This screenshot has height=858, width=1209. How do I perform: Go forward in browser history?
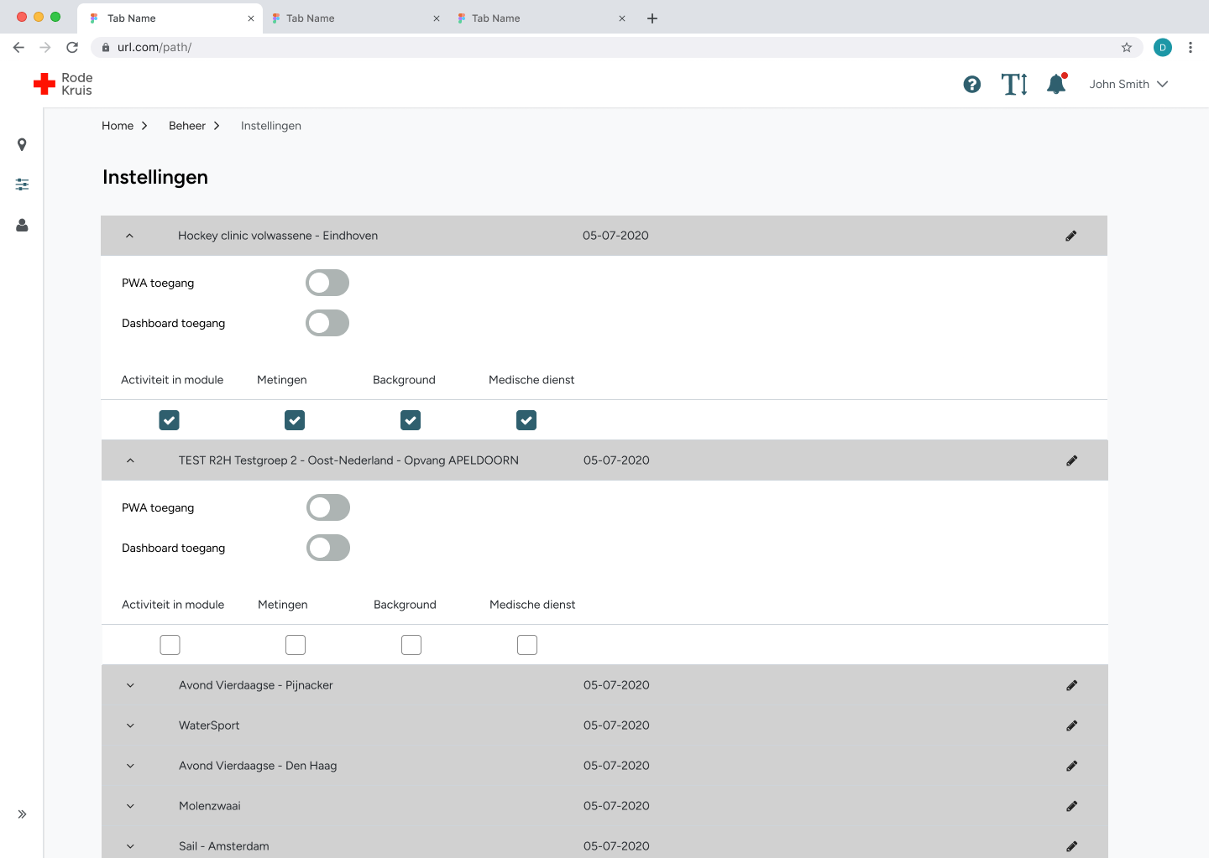(x=45, y=47)
